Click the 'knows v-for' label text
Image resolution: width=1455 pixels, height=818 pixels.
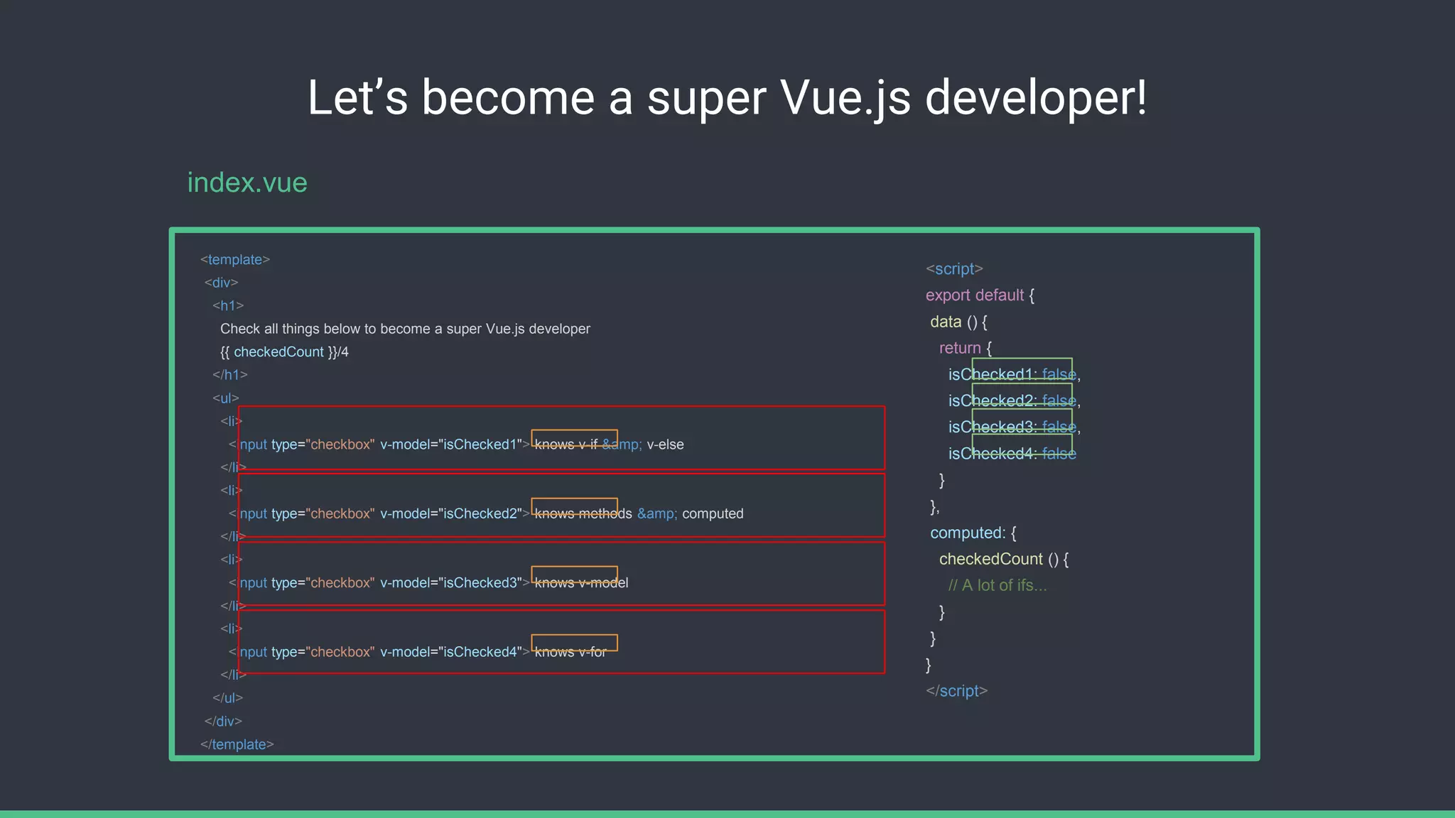pos(570,652)
